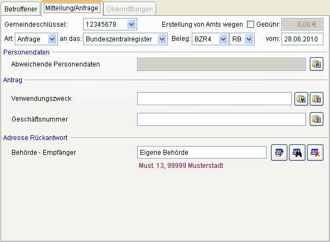
Task: Click the delete Behörde icon with red X
Action: (315, 153)
